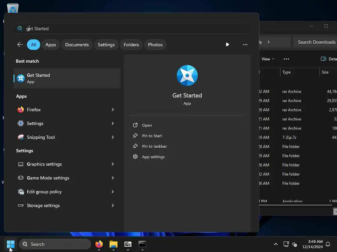Expand Firefox result options chevron

pos(113,110)
